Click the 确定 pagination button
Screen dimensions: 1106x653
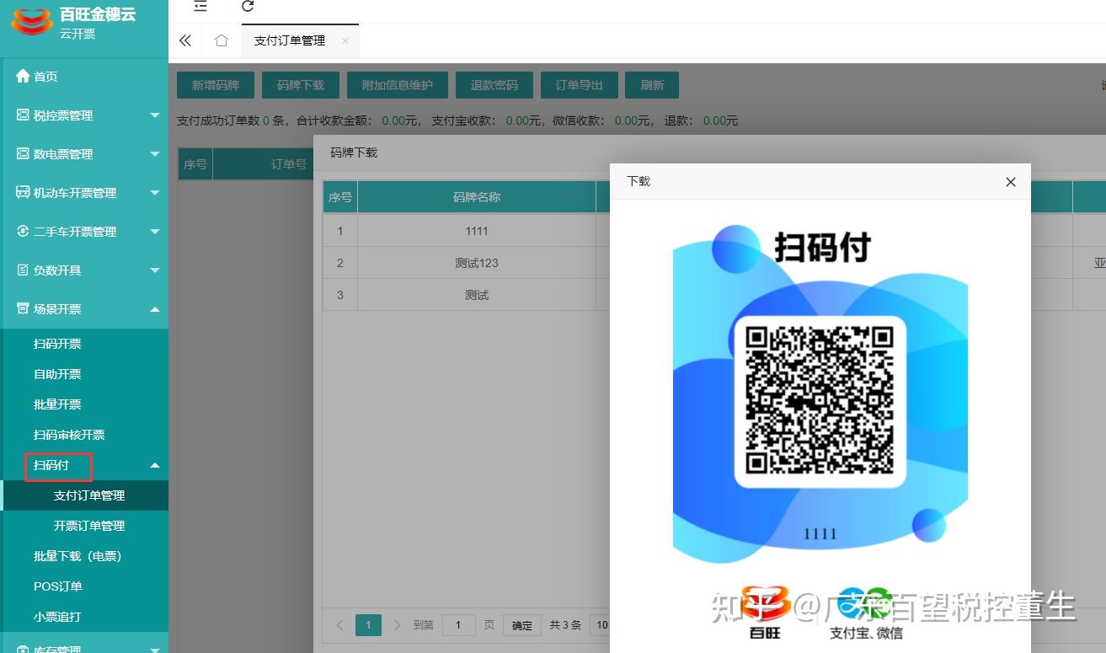[x=522, y=625]
